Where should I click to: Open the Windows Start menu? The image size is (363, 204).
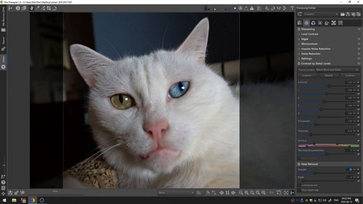click(5, 200)
